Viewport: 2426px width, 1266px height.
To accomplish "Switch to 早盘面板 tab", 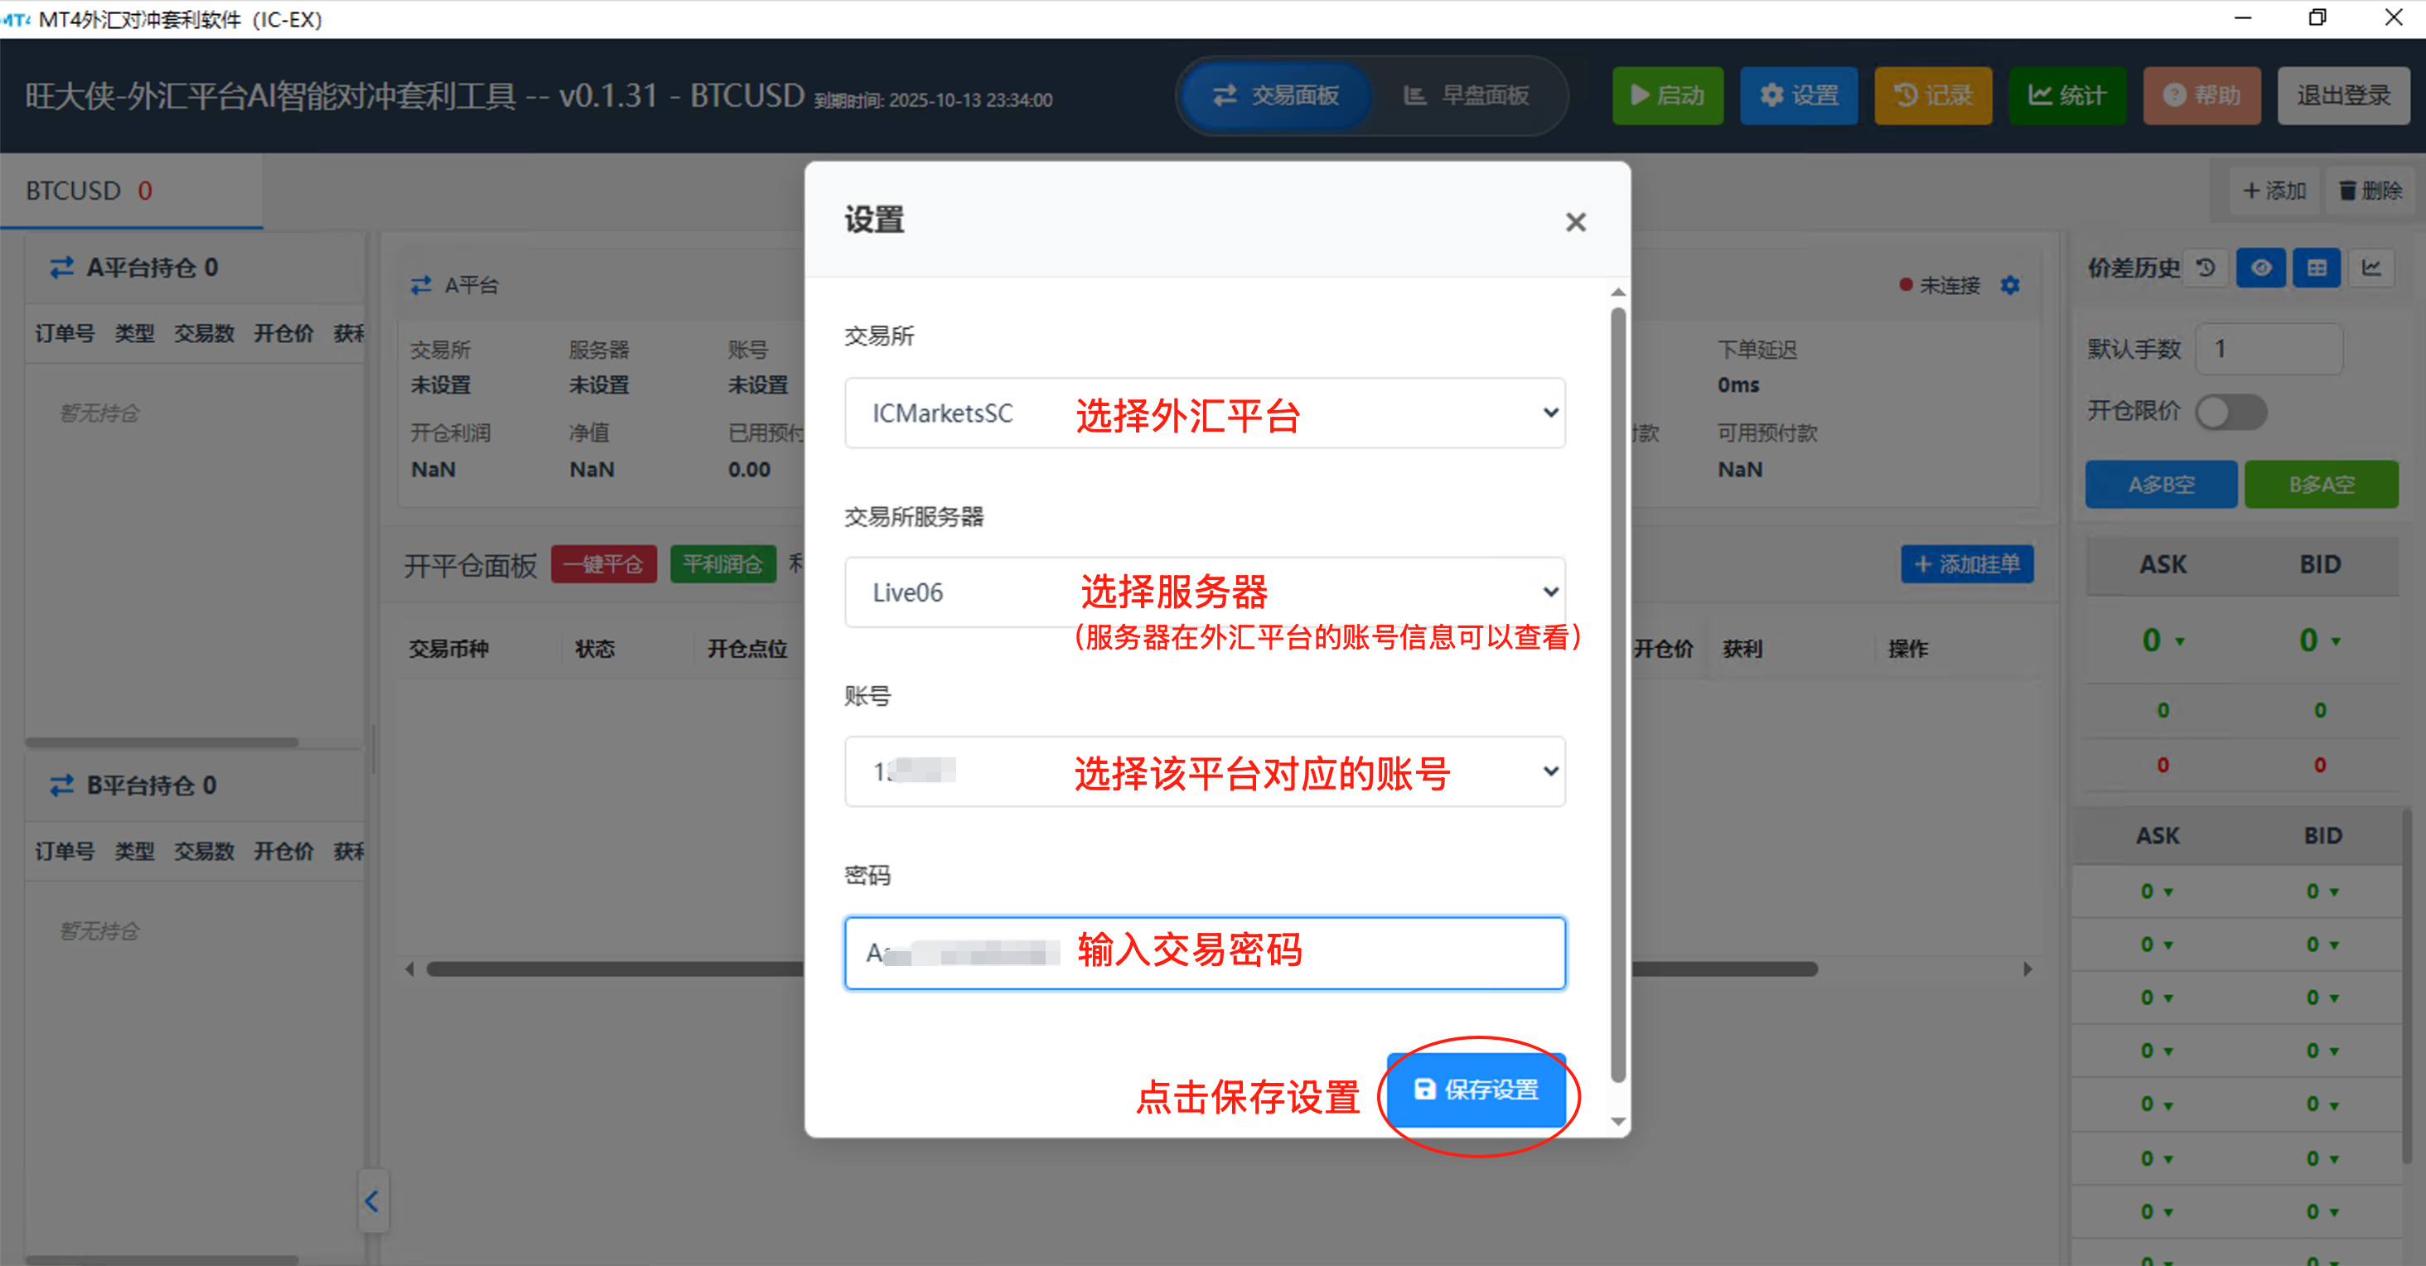I will 1467,95.
